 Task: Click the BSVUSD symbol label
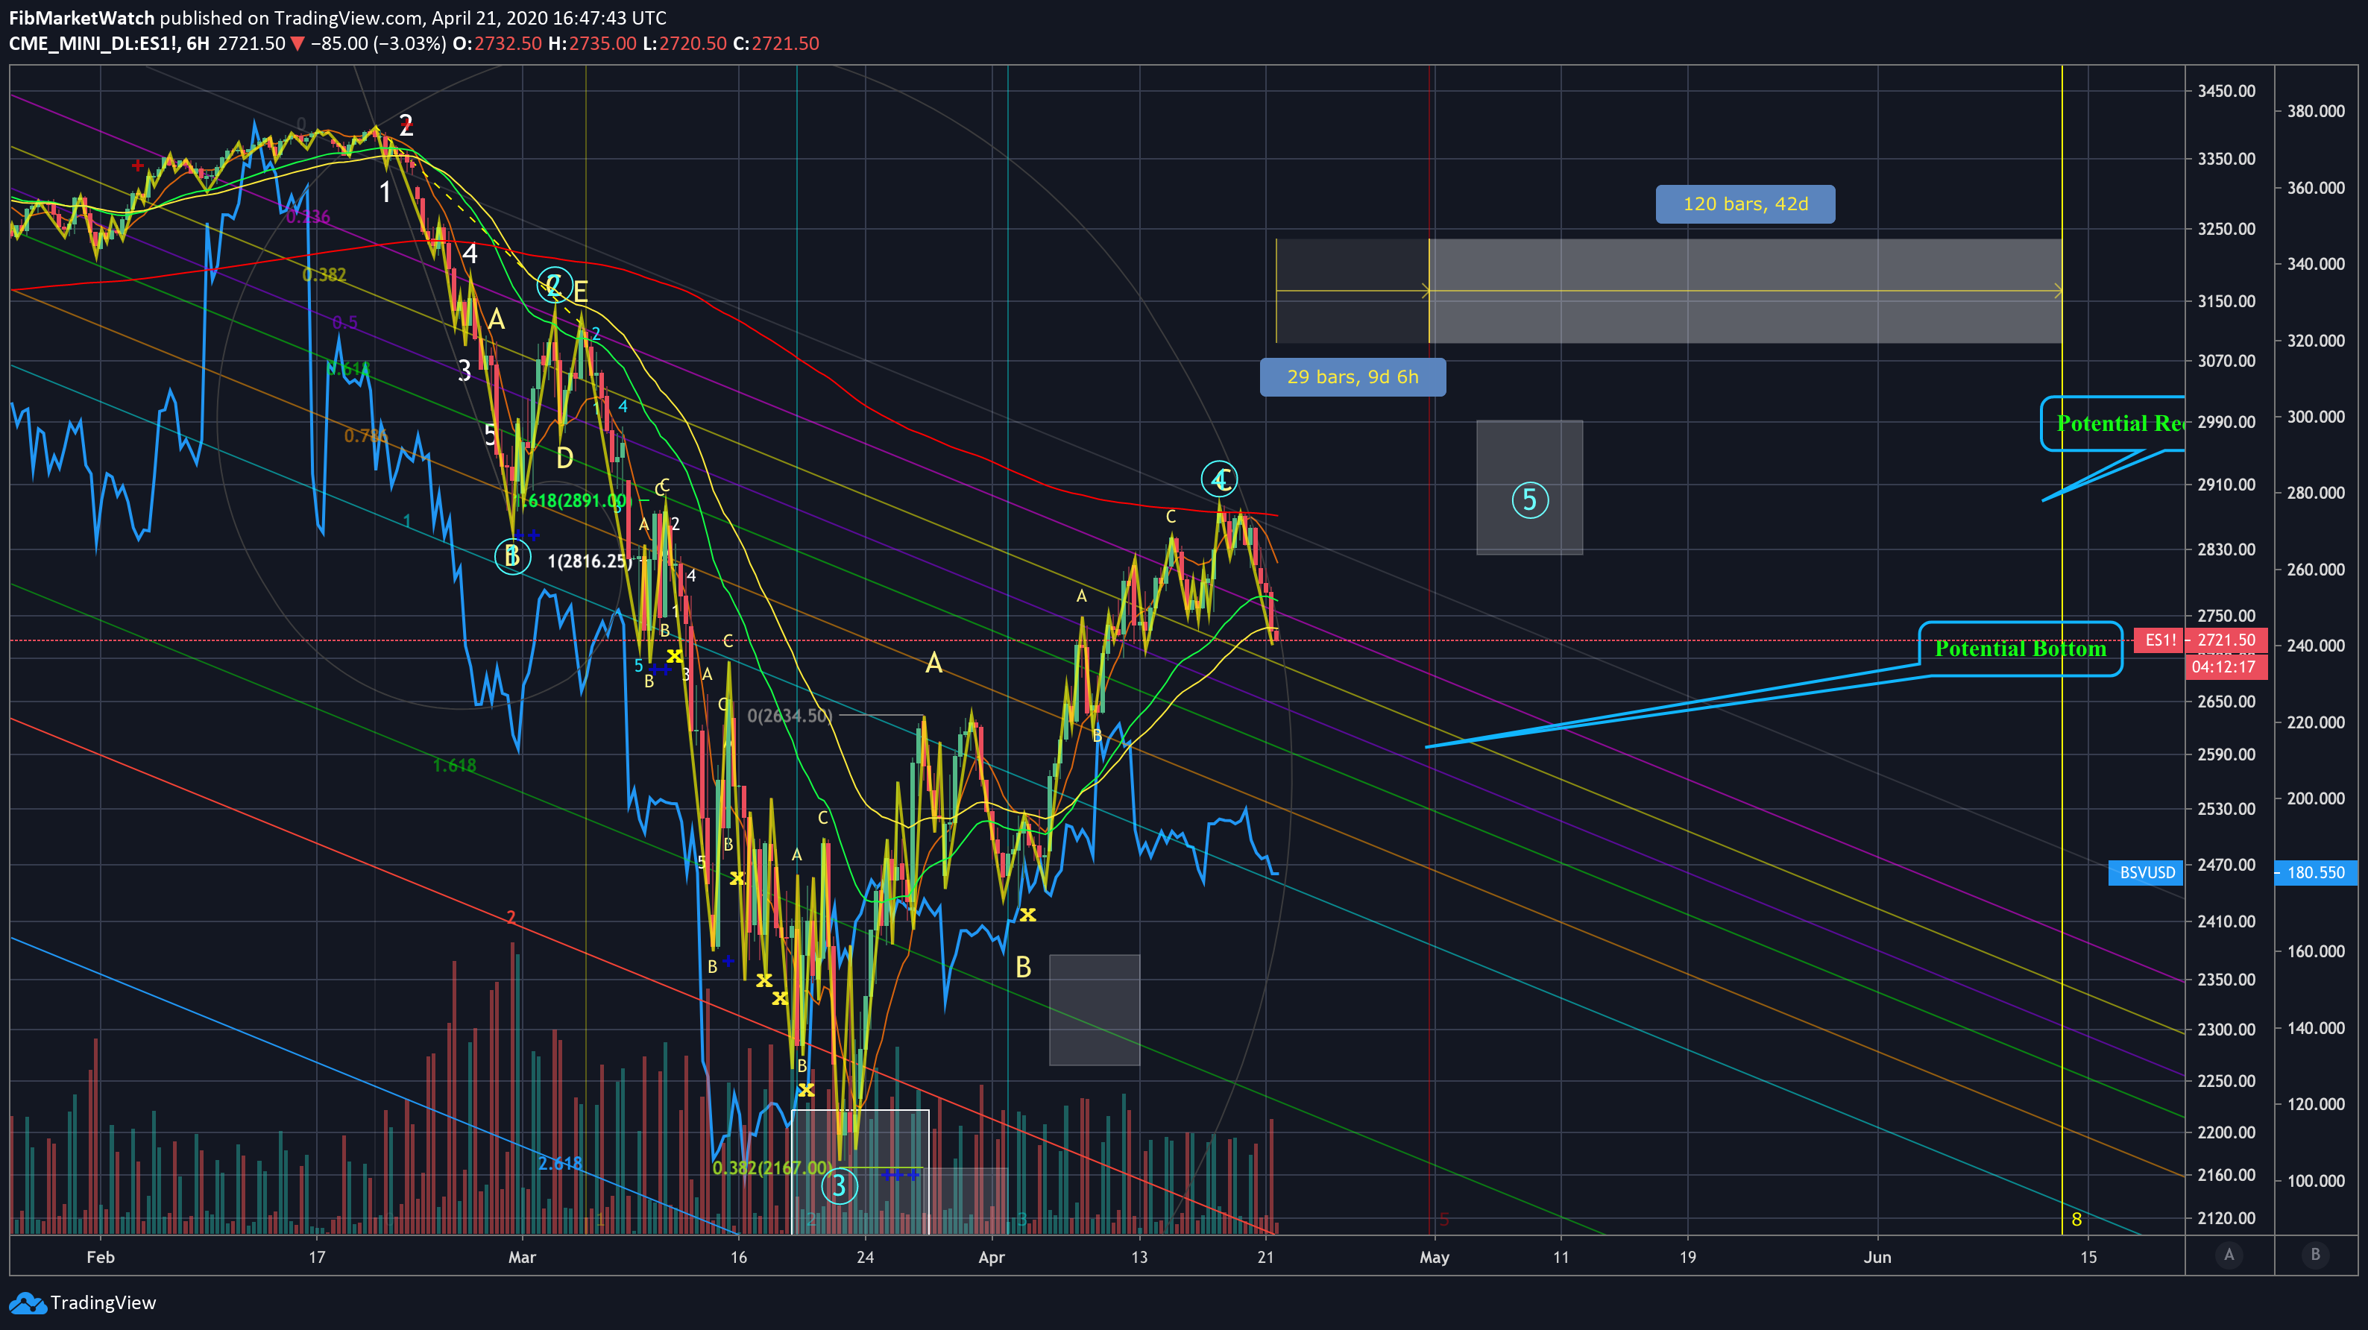tap(2147, 872)
